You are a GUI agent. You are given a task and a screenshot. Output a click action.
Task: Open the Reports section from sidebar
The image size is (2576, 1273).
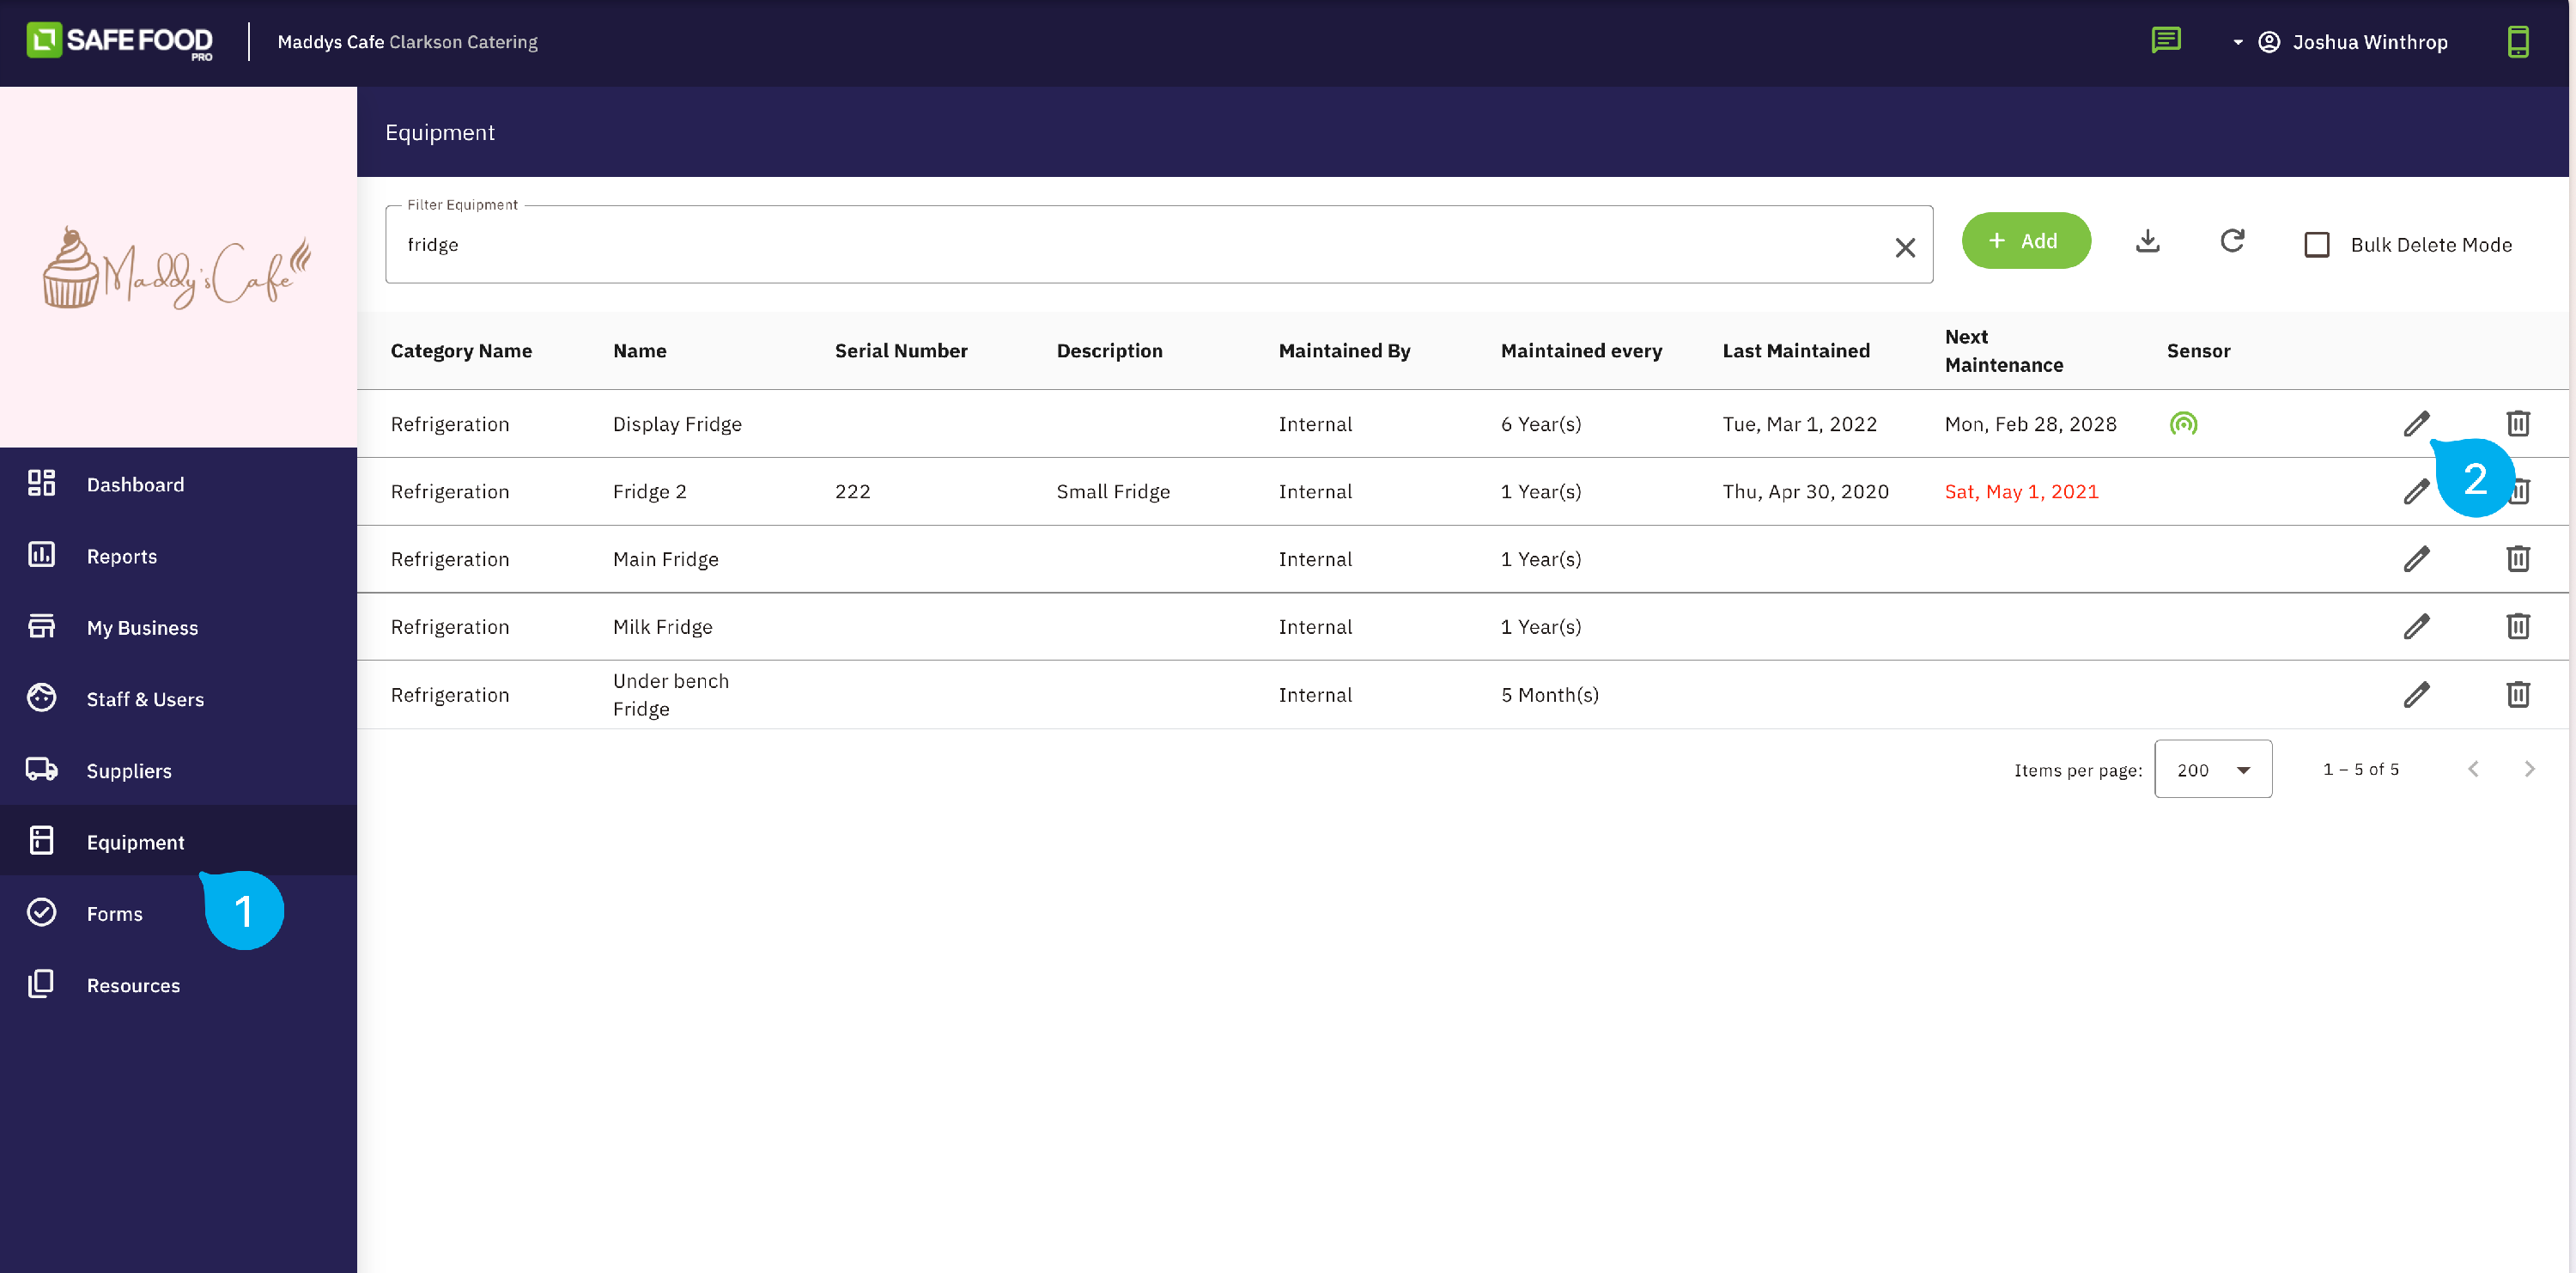pyautogui.click(x=122, y=556)
